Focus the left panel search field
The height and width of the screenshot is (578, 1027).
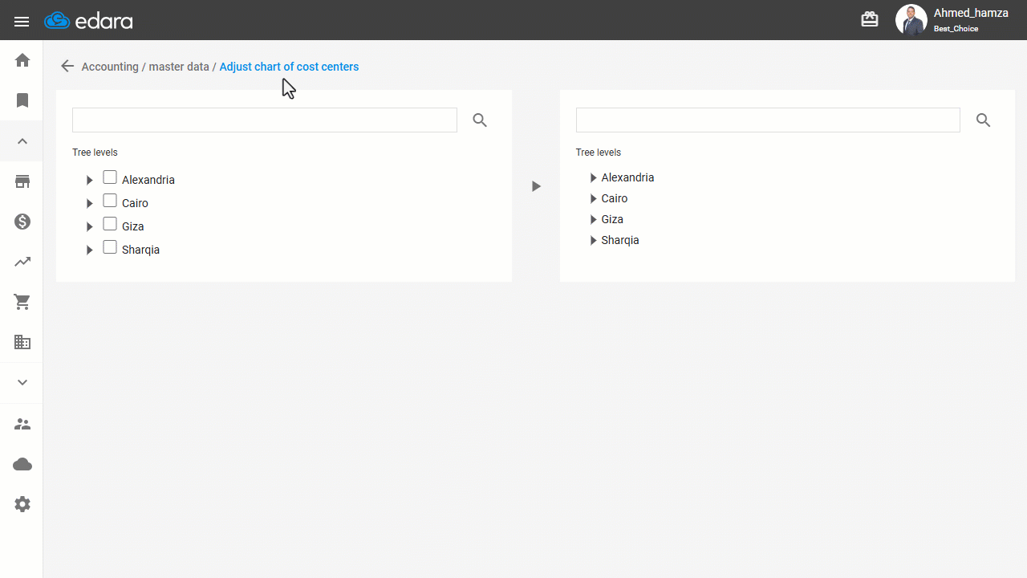tap(265, 120)
